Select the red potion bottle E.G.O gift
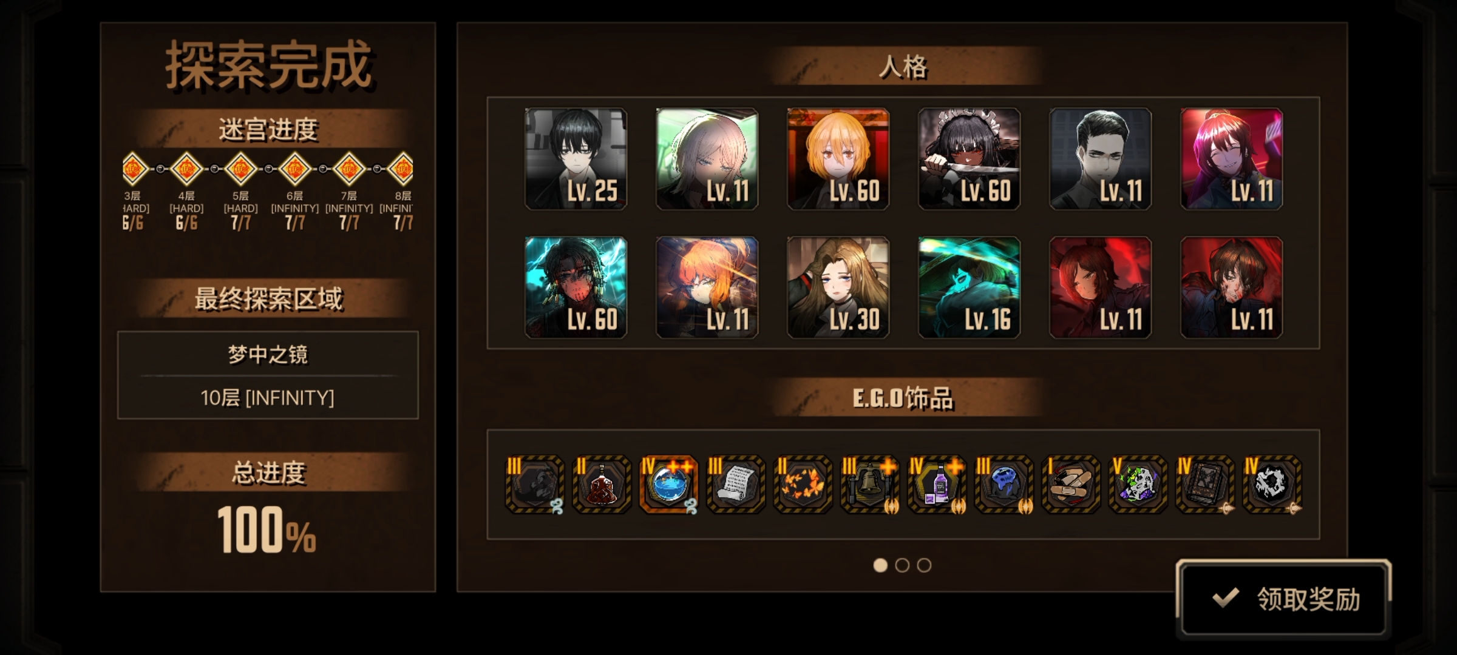 pyautogui.click(x=602, y=485)
